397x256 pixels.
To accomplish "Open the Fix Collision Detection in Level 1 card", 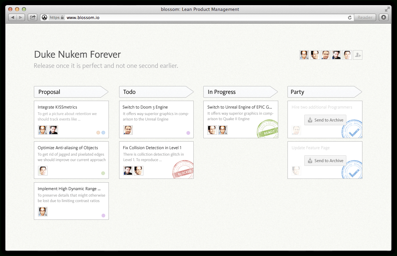I will coord(156,160).
